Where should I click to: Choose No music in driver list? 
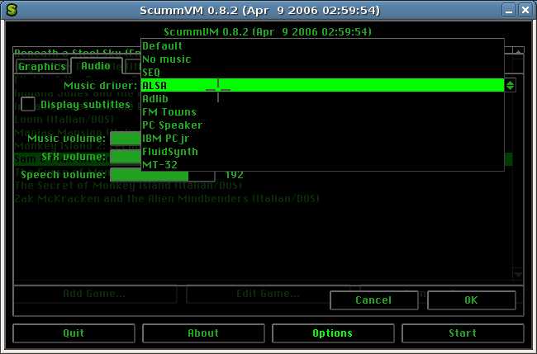tap(166, 59)
